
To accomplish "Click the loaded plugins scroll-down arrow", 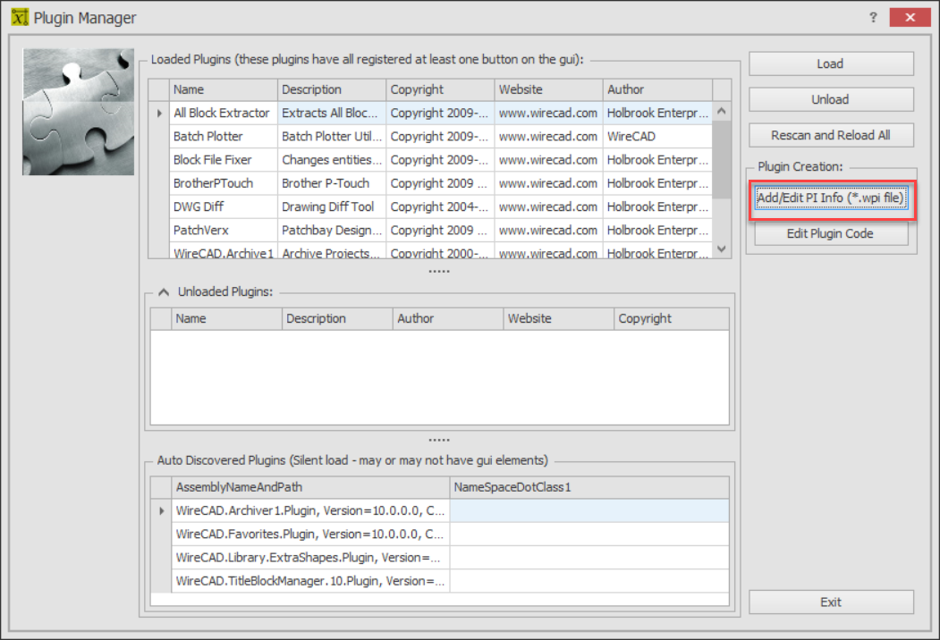I will [x=722, y=248].
